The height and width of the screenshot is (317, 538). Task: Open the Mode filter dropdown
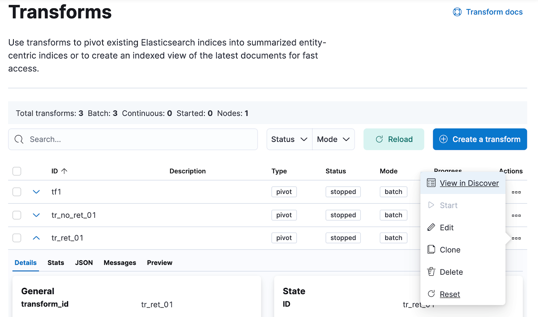[x=333, y=139]
